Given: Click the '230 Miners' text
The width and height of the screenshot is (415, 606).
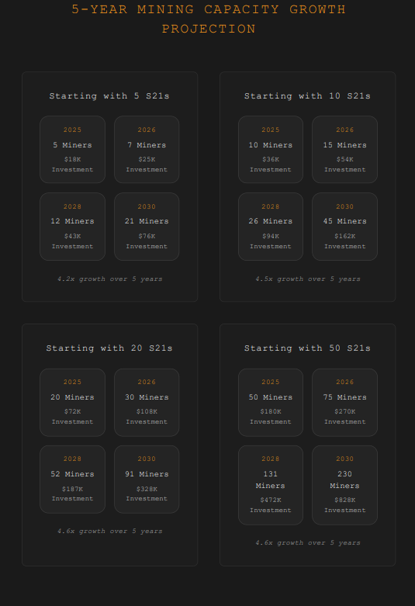Looking at the screenshot, I should tap(344, 480).
